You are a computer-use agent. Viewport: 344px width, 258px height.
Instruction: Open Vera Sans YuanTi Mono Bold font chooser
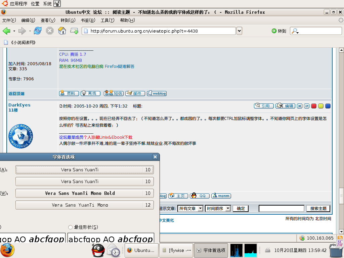[x=84, y=193]
